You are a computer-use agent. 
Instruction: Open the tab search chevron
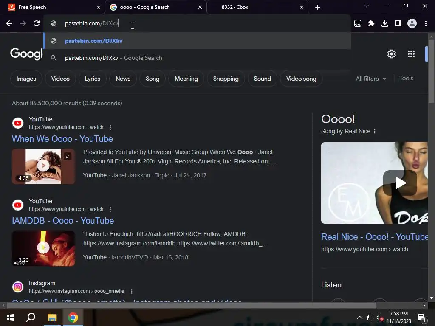coord(367,6)
